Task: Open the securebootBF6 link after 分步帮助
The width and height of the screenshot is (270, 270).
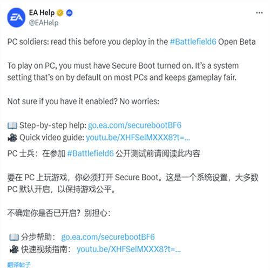Action: pyautogui.click(x=108, y=237)
